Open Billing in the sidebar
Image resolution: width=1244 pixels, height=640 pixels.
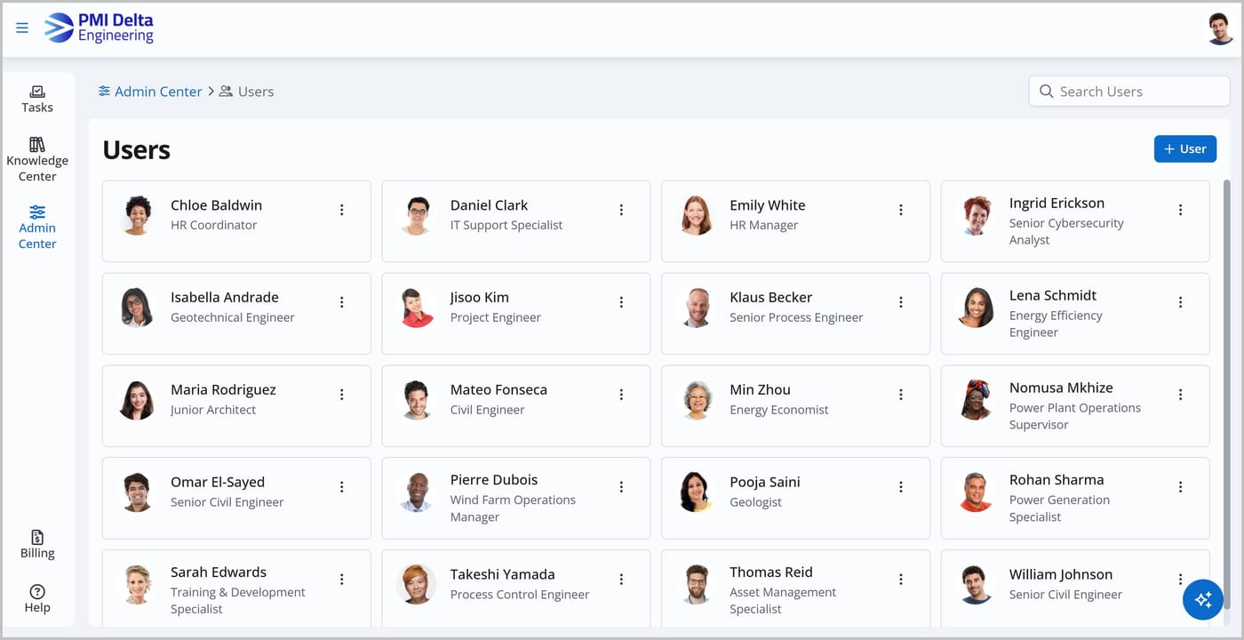(37, 544)
